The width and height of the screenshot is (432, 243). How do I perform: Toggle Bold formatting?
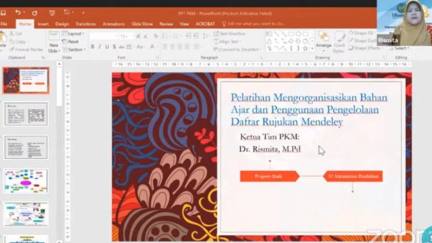click(x=93, y=47)
